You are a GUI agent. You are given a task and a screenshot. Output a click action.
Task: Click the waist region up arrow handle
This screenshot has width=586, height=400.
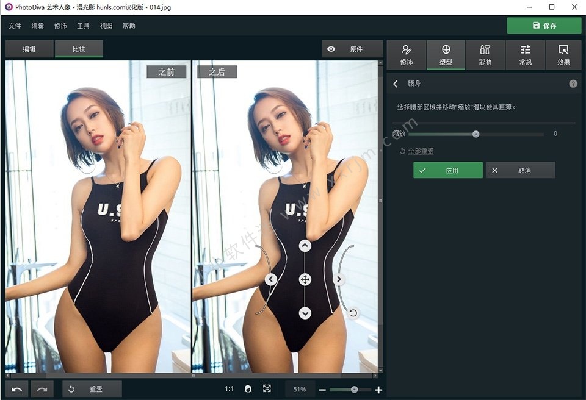tap(305, 246)
